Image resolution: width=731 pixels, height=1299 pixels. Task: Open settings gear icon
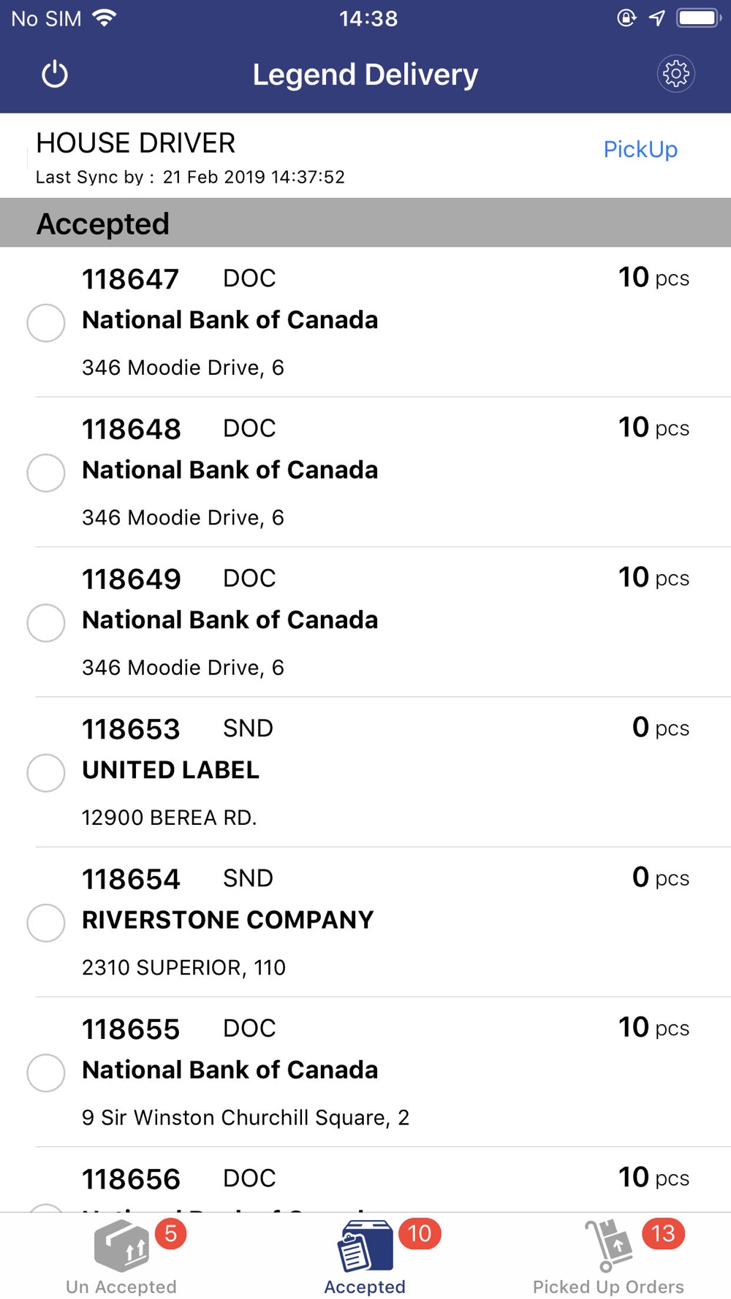675,74
